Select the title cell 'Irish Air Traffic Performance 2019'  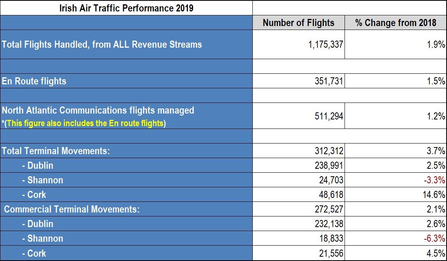tap(126, 7)
